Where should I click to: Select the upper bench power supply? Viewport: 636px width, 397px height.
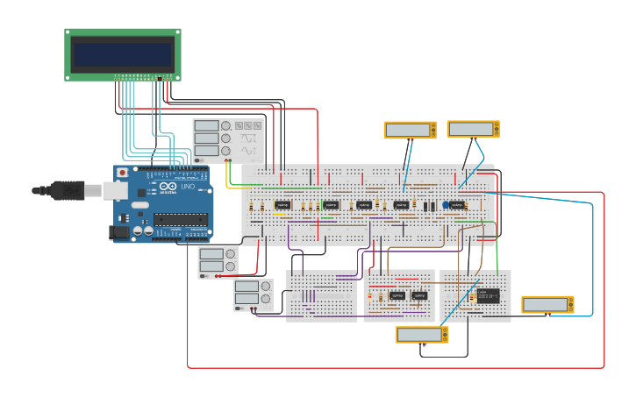click(218, 263)
